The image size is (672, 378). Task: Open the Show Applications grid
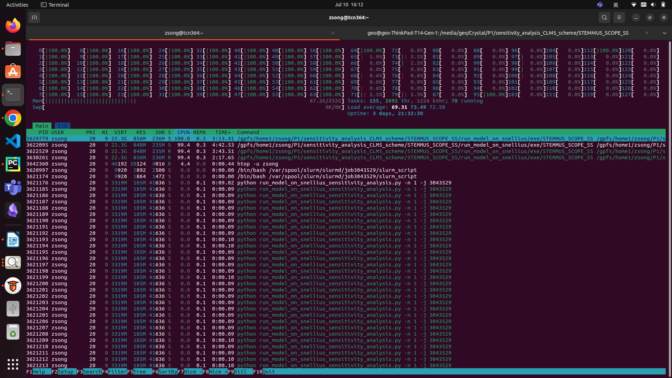point(13,365)
